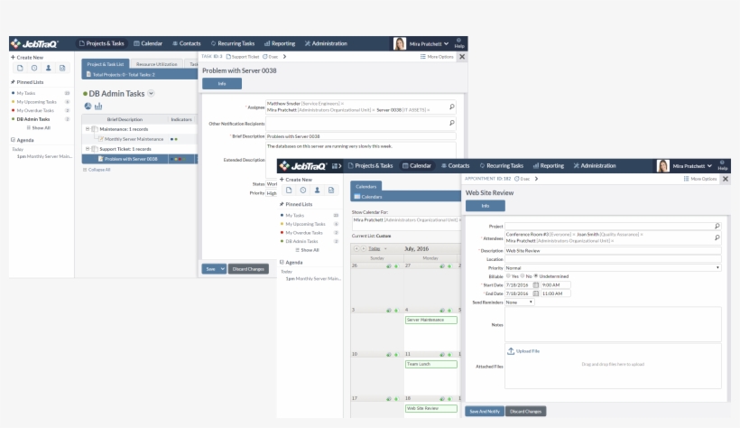
Task: Open Reporting menu in front window
Action: (549, 166)
